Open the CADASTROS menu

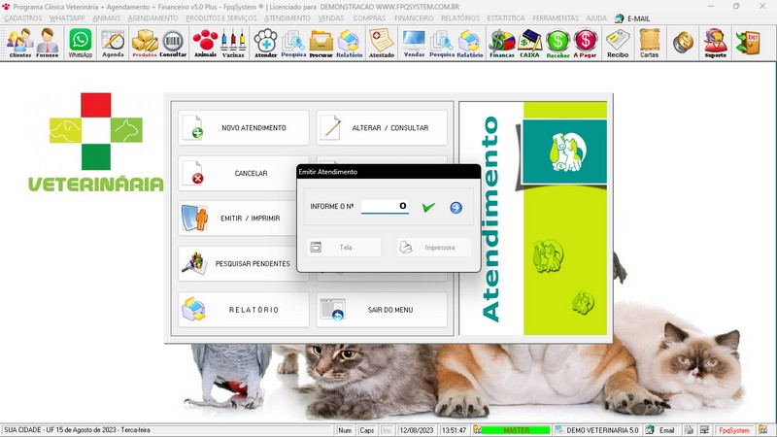click(x=23, y=18)
